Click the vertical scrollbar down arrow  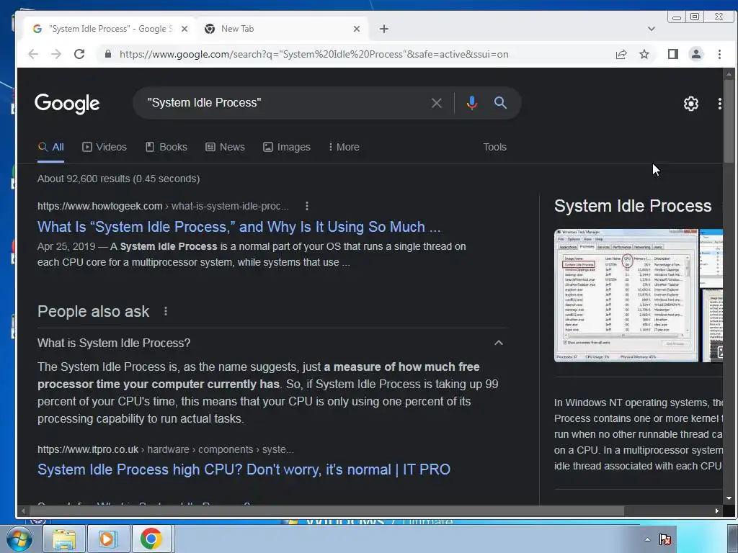(x=729, y=498)
